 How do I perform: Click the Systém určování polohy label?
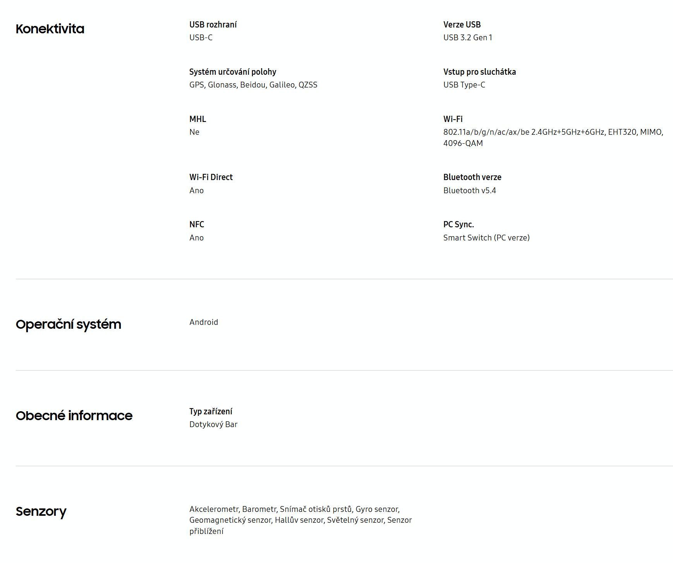pyautogui.click(x=233, y=72)
